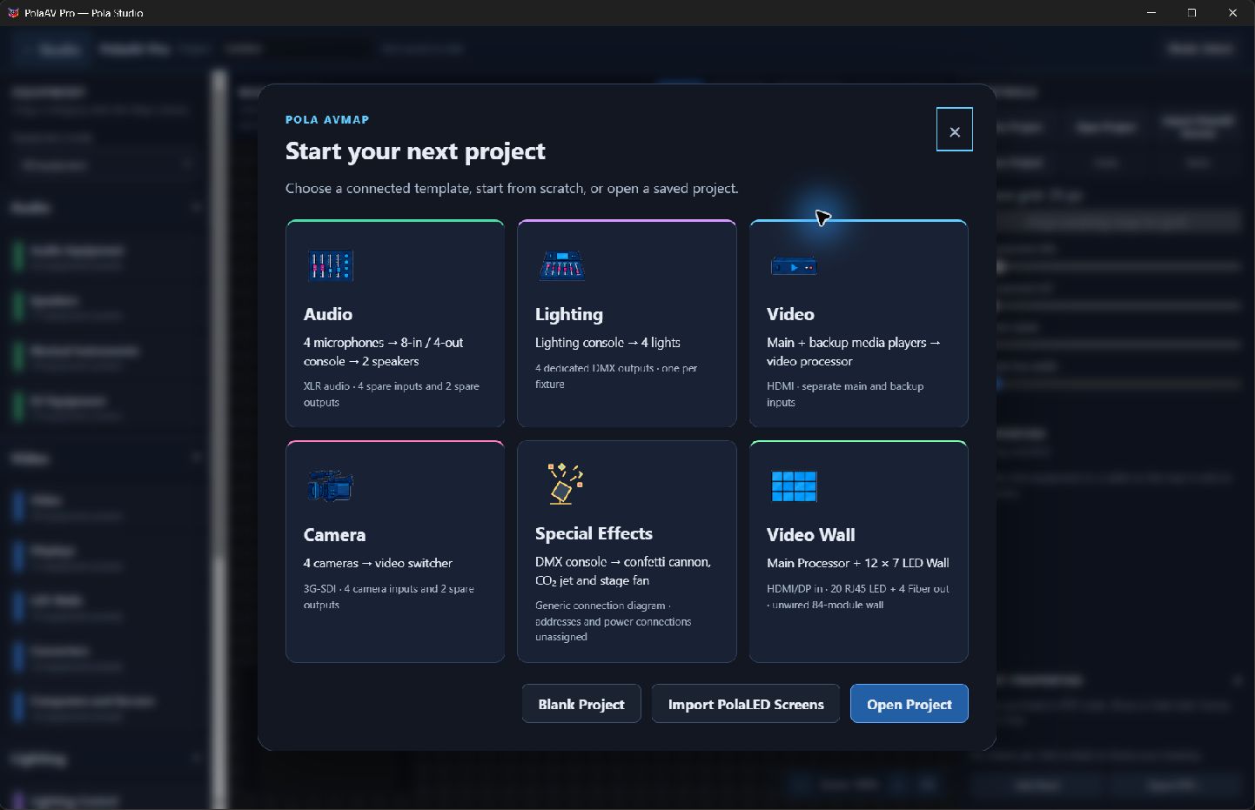Click the PolaAV Pro app icon in title bar
Screen dimensions: 1255x810
pyautogui.click(x=13, y=13)
